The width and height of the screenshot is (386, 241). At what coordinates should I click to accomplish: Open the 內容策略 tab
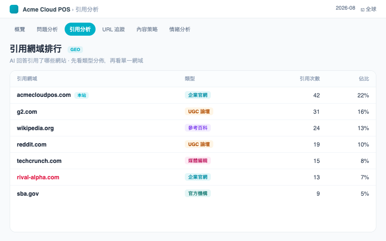(x=147, y=29)
